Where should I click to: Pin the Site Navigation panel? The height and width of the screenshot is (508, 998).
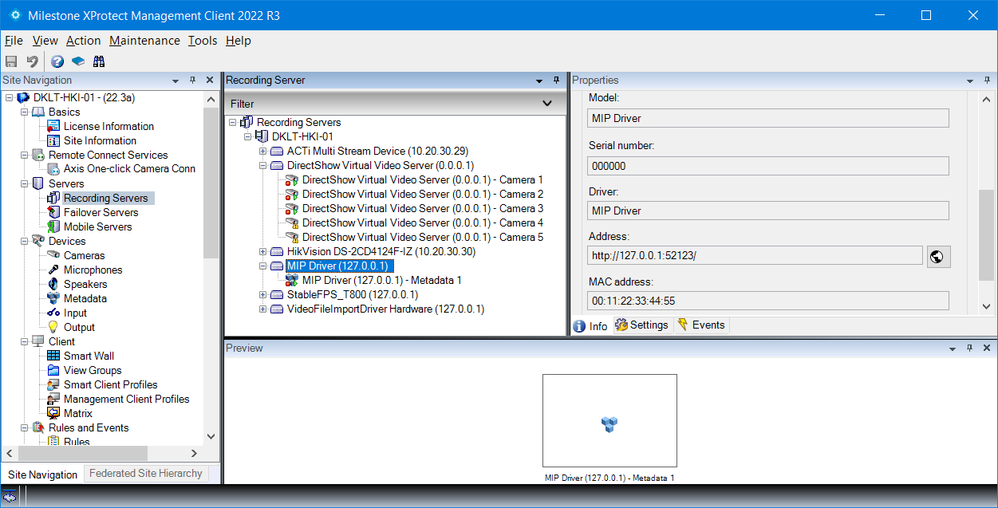192,81
